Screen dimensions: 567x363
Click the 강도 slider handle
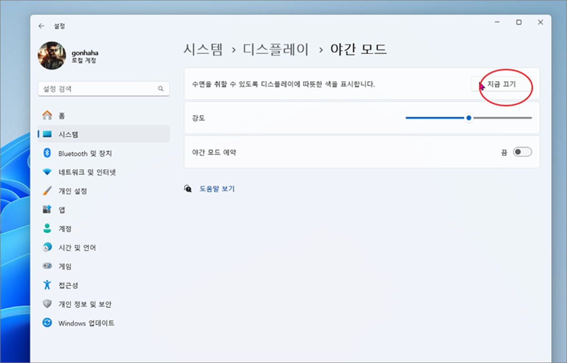(469, 118)
